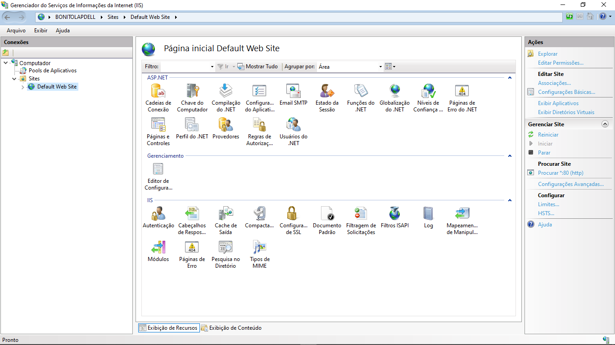Open the Filtro dropdown arrow
Screen dimensions: 615x345
pos(212,66)
